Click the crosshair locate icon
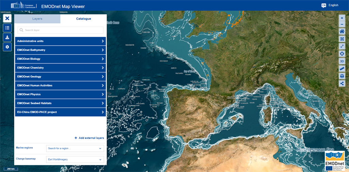The height and width of the screenshot is (172, 349). (x=342, y=54)
